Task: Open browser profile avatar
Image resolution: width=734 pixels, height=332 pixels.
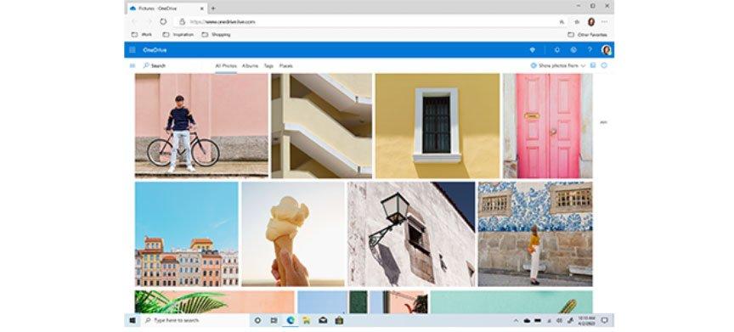Action: [590, 22]
